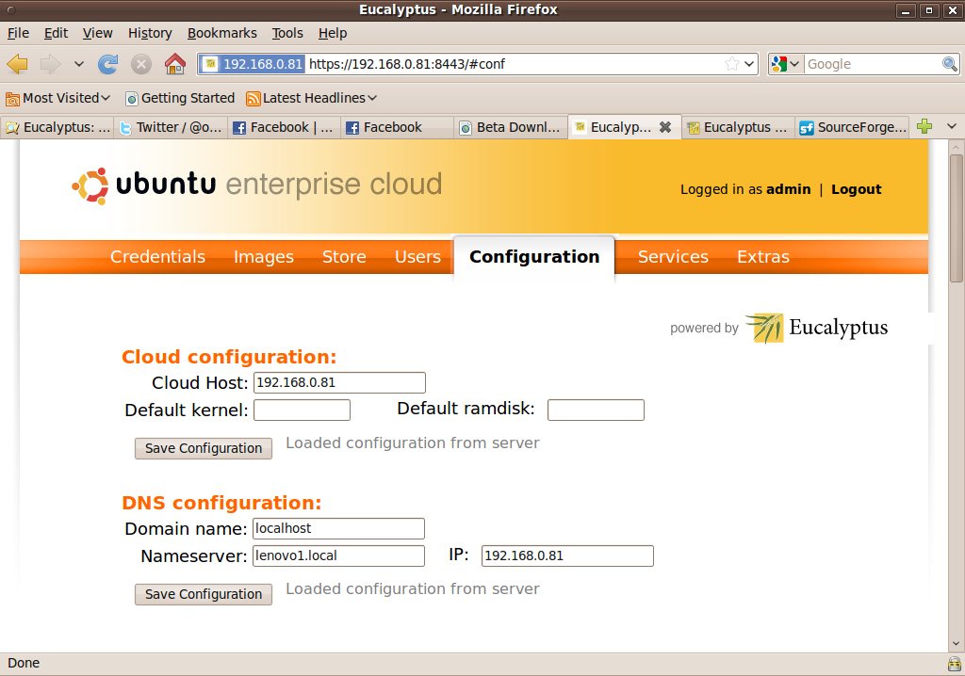Bookmark this page with the star icon
This screenshot has height=676, width=965.
731,64
